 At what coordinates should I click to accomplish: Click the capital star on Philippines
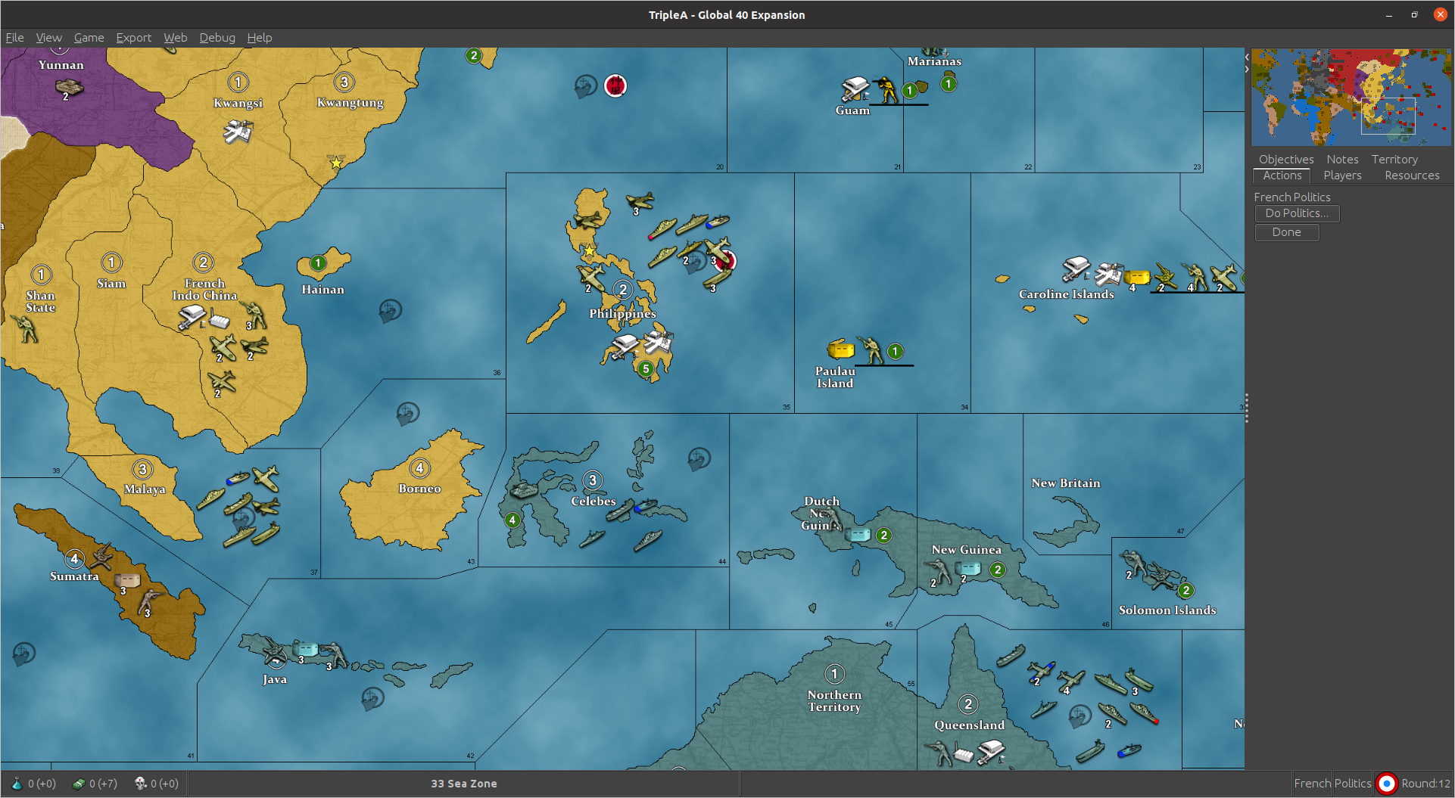[x=588, y=250]
